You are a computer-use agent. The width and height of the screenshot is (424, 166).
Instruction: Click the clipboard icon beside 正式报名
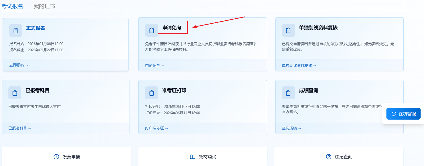coord(16,31)
